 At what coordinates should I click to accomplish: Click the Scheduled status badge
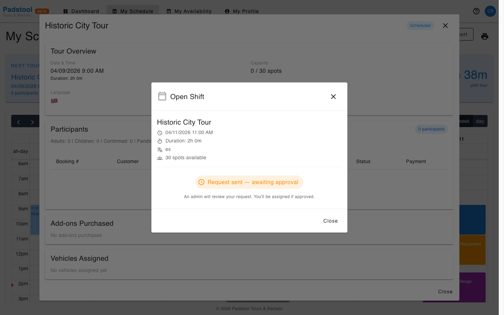tap(420, 26)
